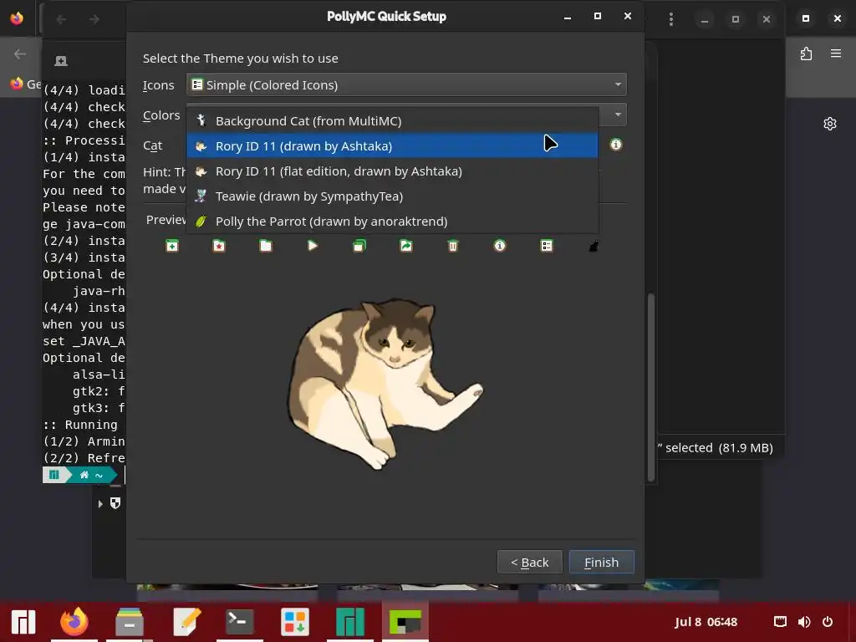Go back with the Back button
Viewport: 856px width, 642px height.
pos(529,563)
